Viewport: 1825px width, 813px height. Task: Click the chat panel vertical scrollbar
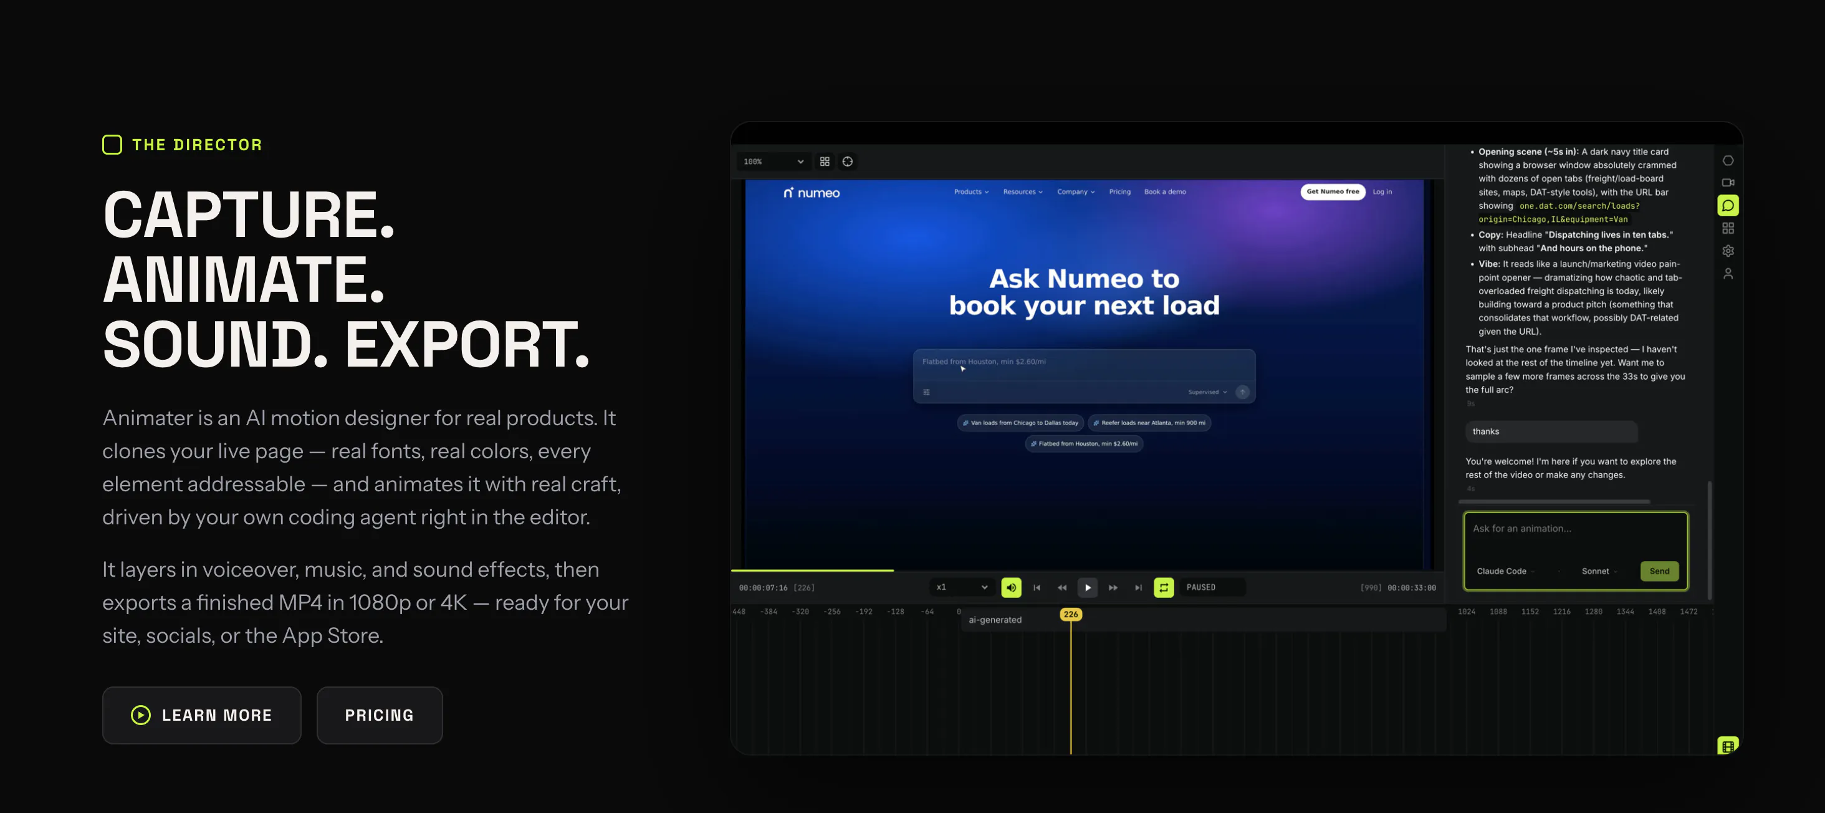point(1710,541)
